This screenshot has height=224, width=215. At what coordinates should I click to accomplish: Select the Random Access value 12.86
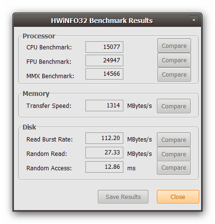pyautogui.click(x=104, y=167)
